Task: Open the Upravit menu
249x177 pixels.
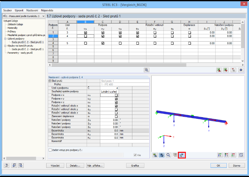Action: point(19,10)
